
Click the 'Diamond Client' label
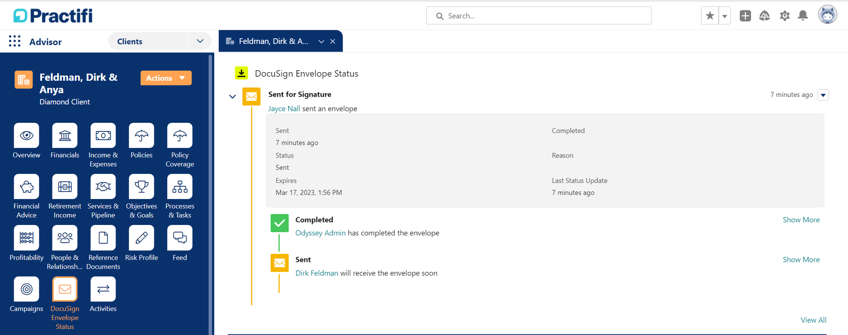coord(65,102)
